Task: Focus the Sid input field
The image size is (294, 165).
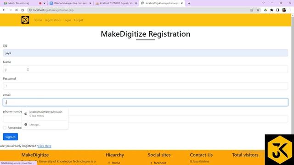Action: click(146, 53)
